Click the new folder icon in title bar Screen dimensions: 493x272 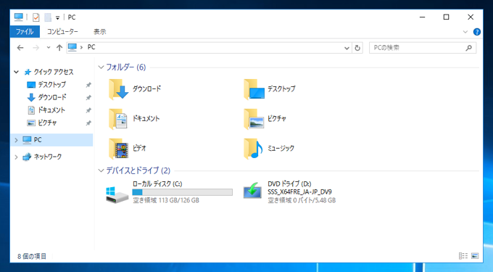coord(47,17)
